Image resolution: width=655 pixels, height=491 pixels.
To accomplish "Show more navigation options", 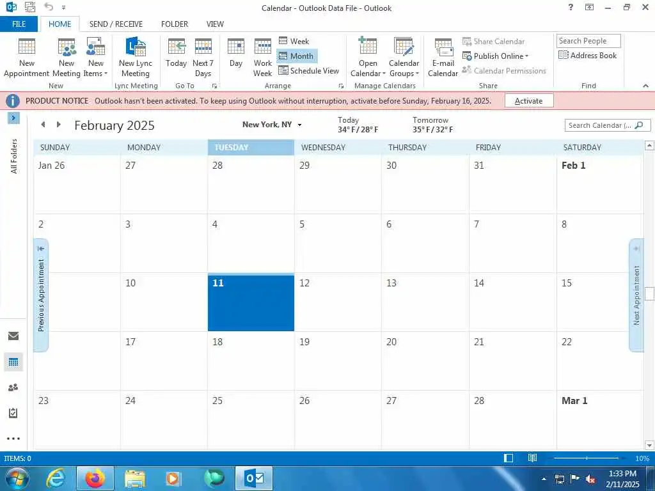I will (13, 439).
